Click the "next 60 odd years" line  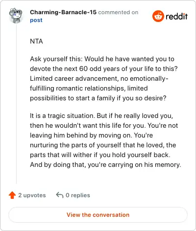pyautogui.click(x=104, y=69)
